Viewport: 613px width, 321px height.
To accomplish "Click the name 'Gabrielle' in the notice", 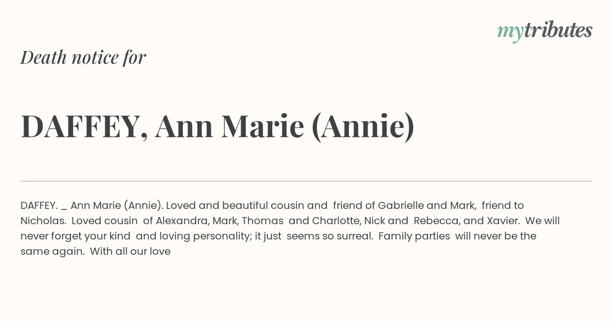I will click(x=401, y=206).
